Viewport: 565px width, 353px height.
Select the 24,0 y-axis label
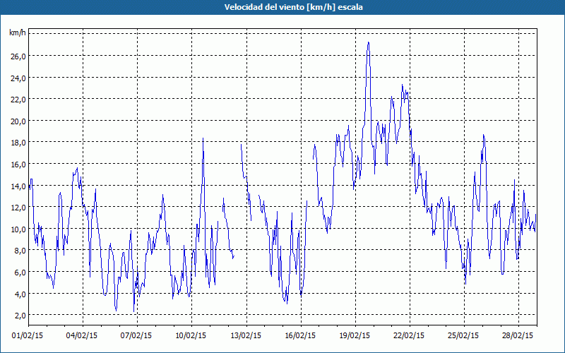18,78
